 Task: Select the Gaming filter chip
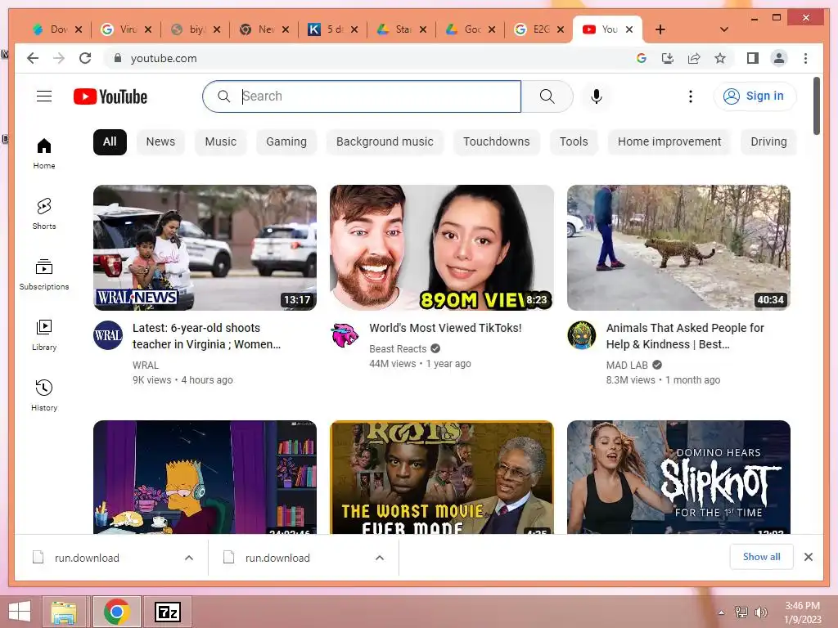pyautogui.click(x=286, y=142)
